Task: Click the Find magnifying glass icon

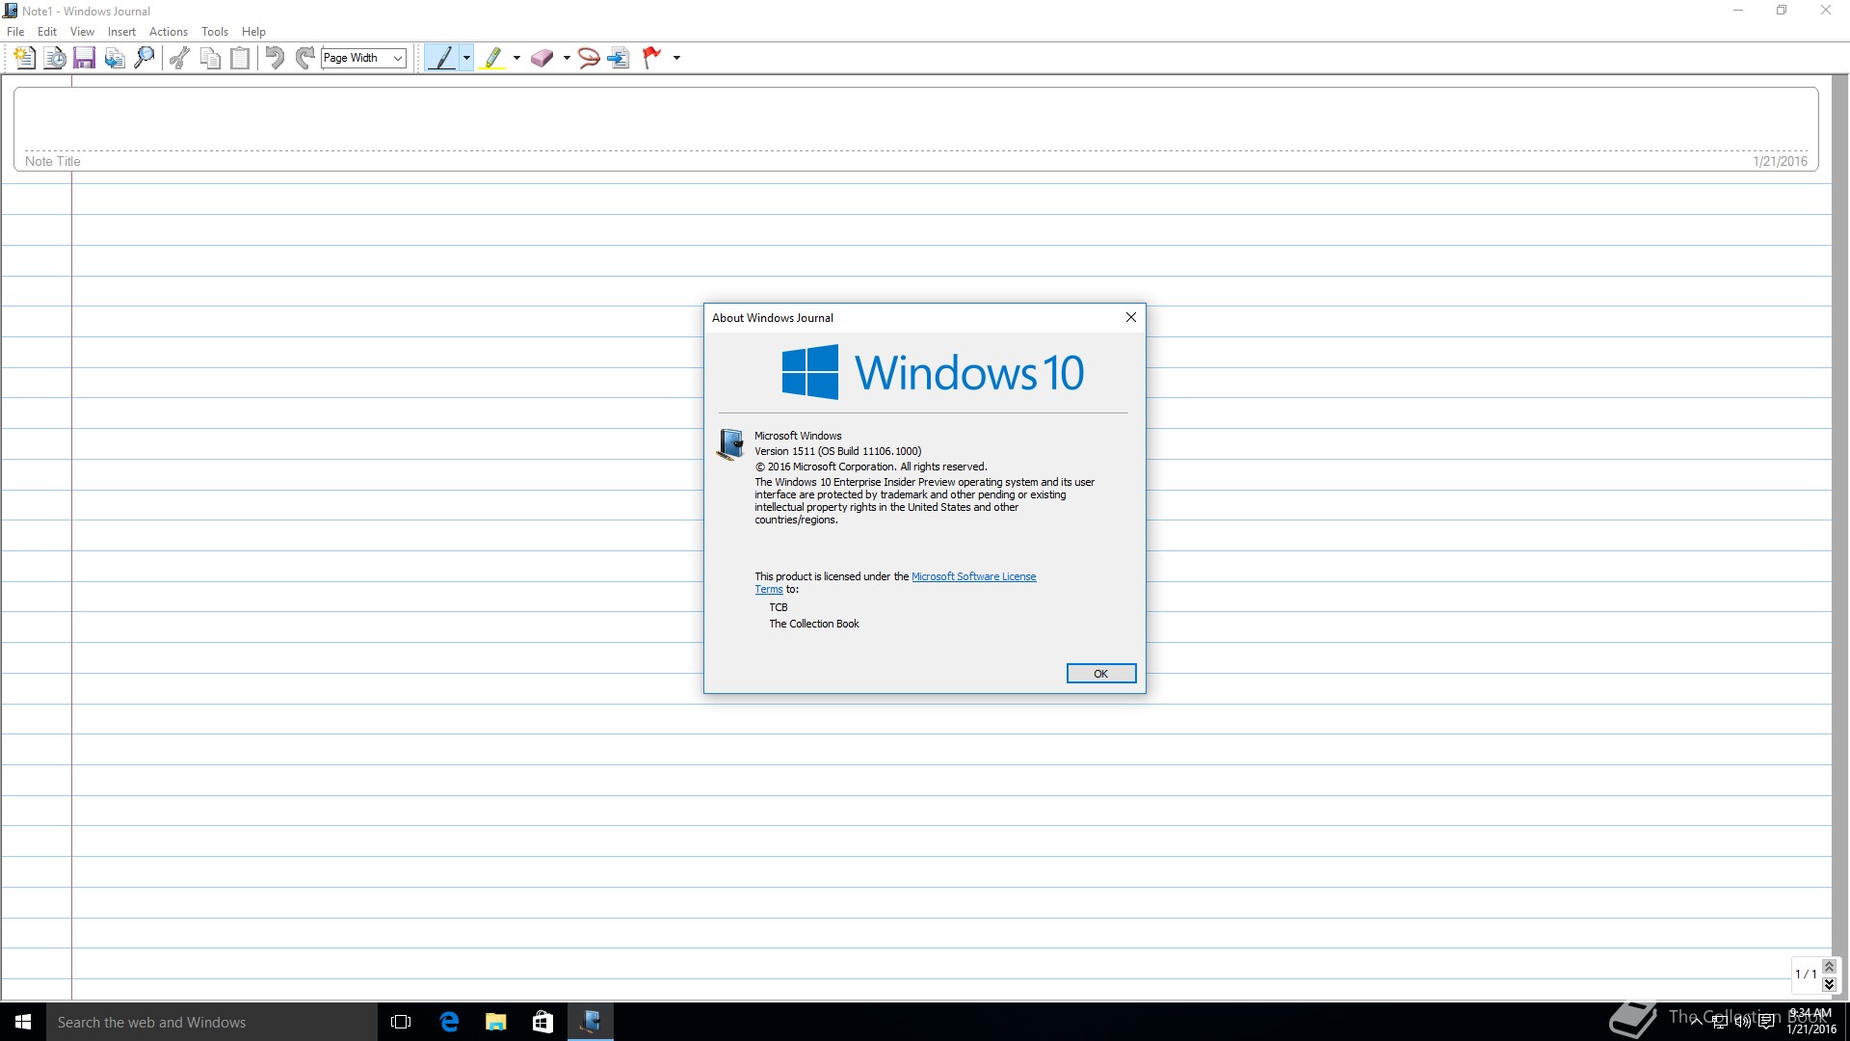Action: point(145,58)
